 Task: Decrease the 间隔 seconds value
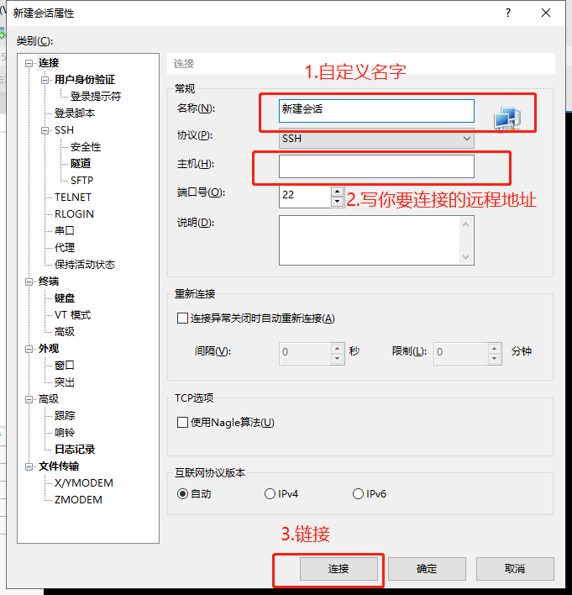pos(337,359)
